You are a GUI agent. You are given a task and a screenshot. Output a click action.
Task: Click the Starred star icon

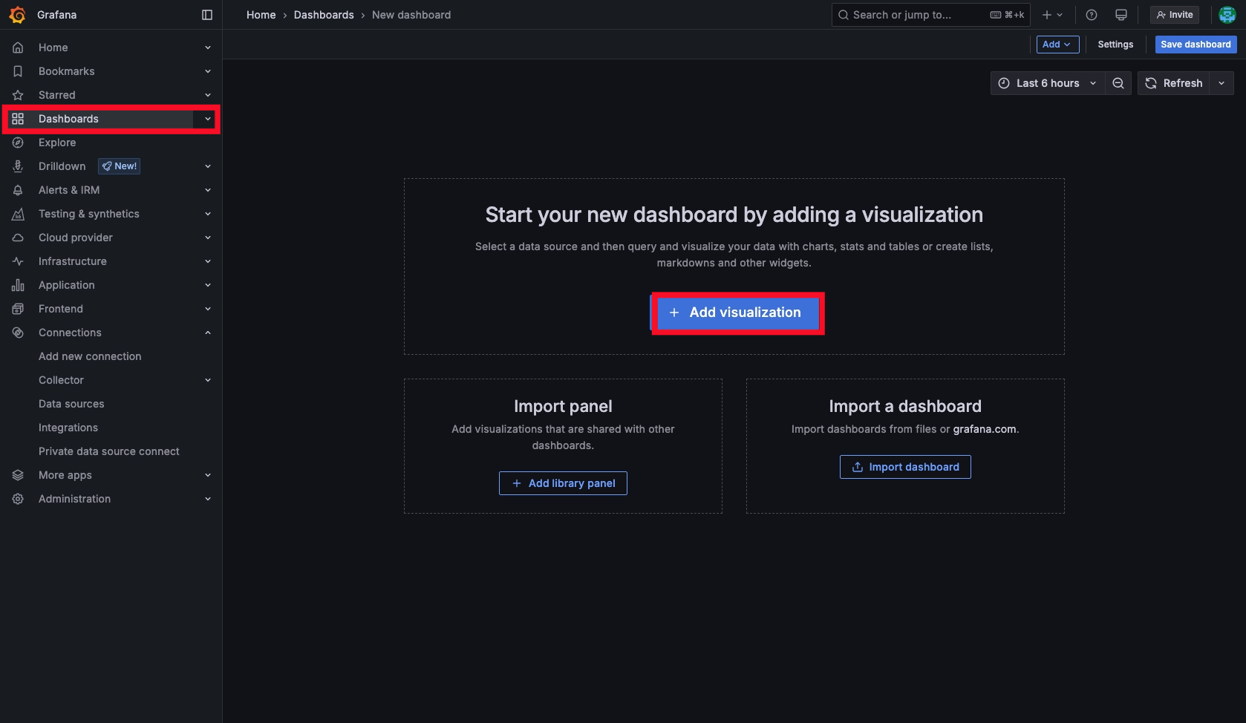(18, 95)
